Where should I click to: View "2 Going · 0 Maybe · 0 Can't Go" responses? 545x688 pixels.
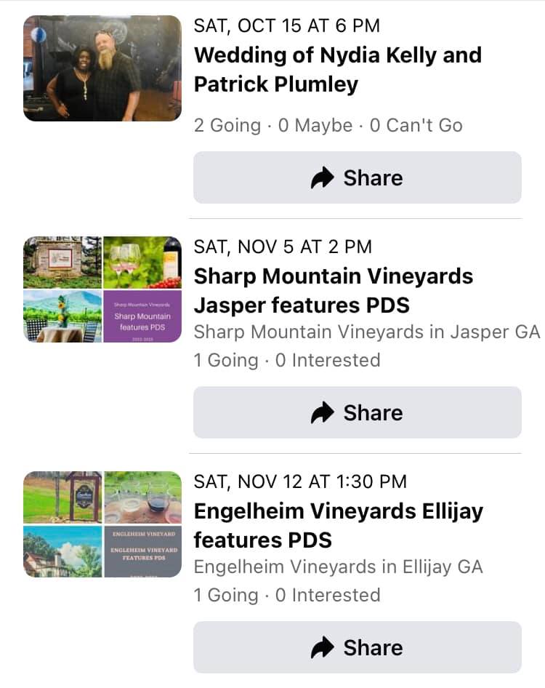[328, 125]
